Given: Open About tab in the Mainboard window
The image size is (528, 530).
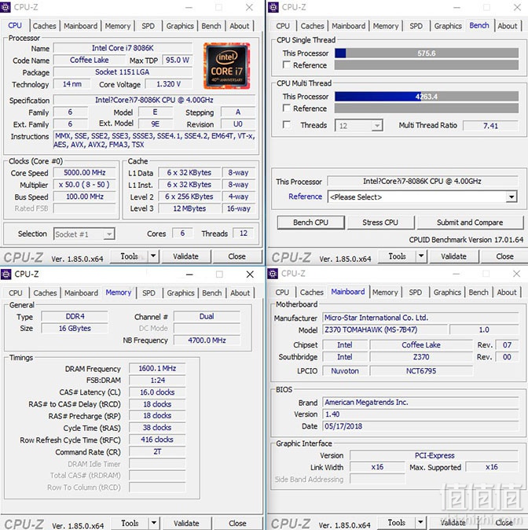Looking at the screenshot, I should coord(506,292).
